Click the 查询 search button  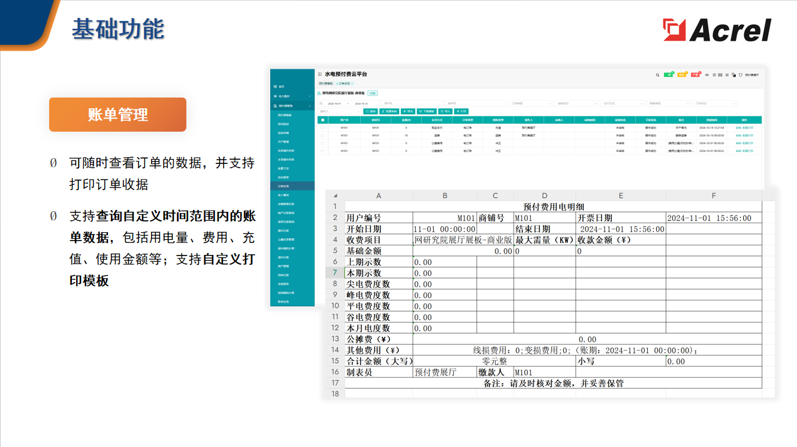click(x=371, y=111)
